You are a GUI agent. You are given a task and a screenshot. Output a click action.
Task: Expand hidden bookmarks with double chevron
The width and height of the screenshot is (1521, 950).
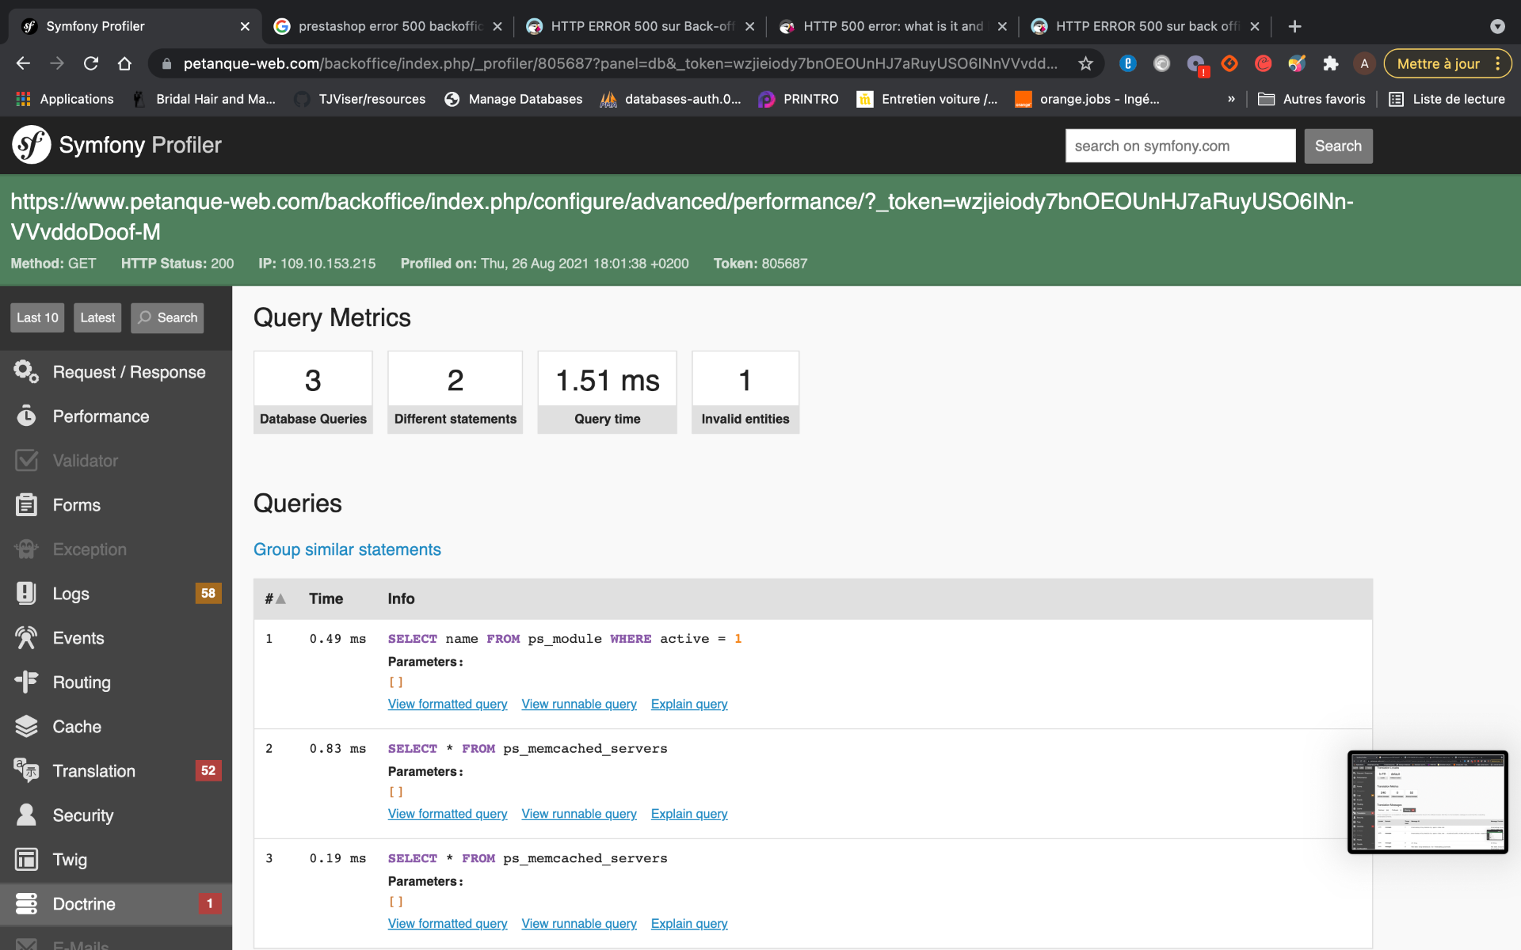(1231, 99)
